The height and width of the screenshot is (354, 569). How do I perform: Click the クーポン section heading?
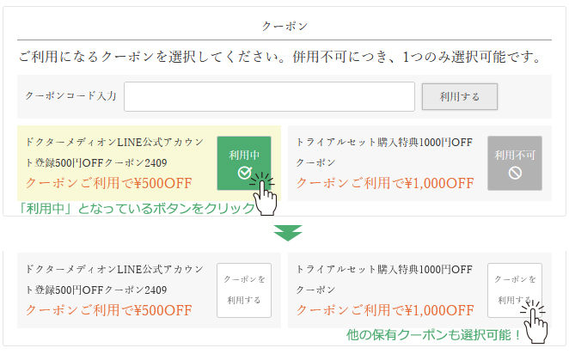284,27
